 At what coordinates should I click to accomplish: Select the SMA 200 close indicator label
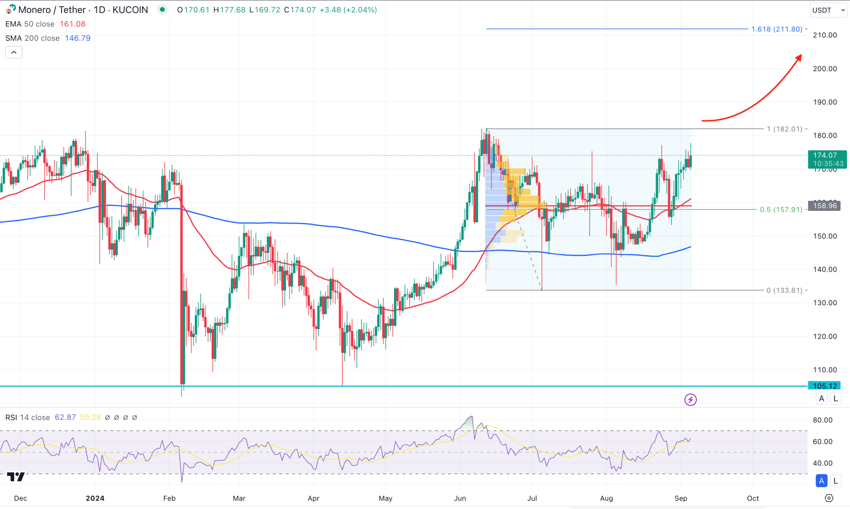click(x=32, y=38)
